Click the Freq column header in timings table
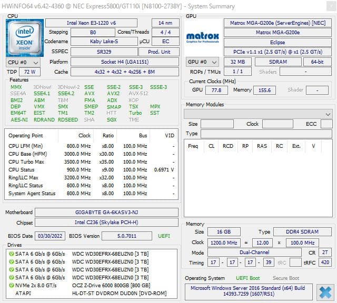 193,146
